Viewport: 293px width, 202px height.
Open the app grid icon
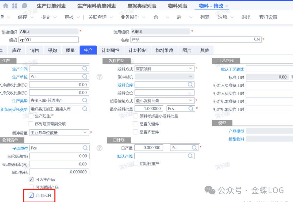coord(15,6)
